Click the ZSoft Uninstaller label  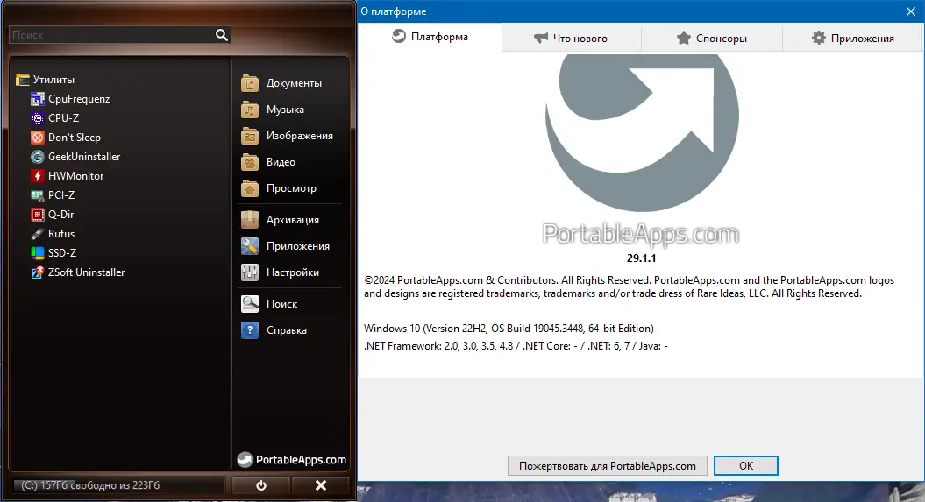tap(87, 272)
